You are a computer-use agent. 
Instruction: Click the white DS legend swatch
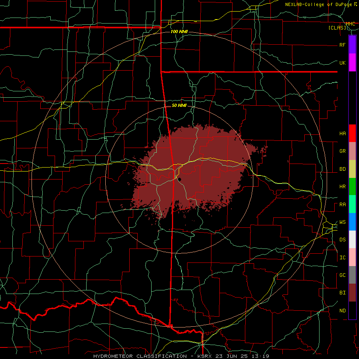[352, 239]
